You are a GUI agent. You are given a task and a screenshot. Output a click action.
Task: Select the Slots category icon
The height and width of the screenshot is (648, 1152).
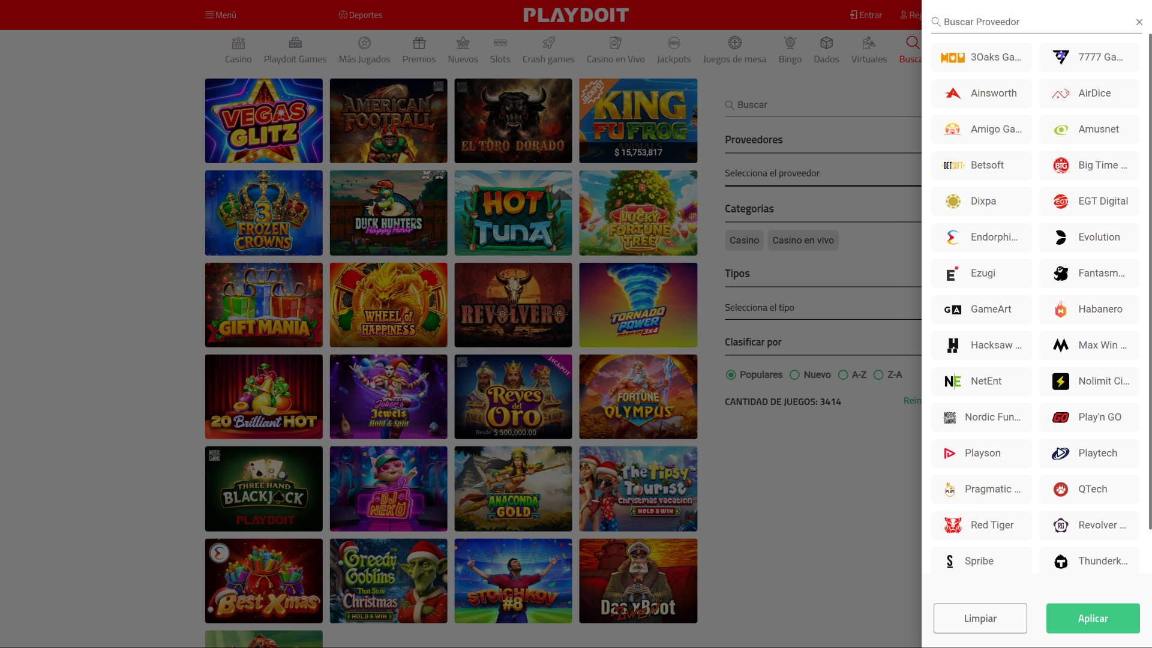(500, 49)
